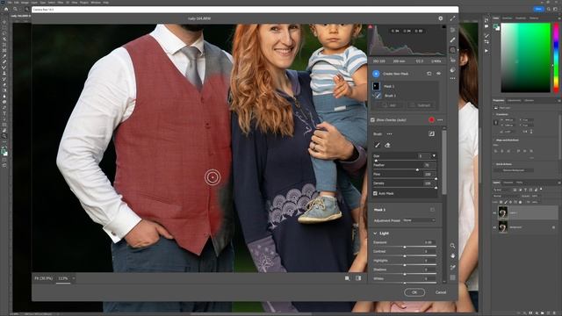Screen dimensions: 562x316
Task: Toggle settings swap icon below preview
Action: pyautogui.click(x=358, y=278)
